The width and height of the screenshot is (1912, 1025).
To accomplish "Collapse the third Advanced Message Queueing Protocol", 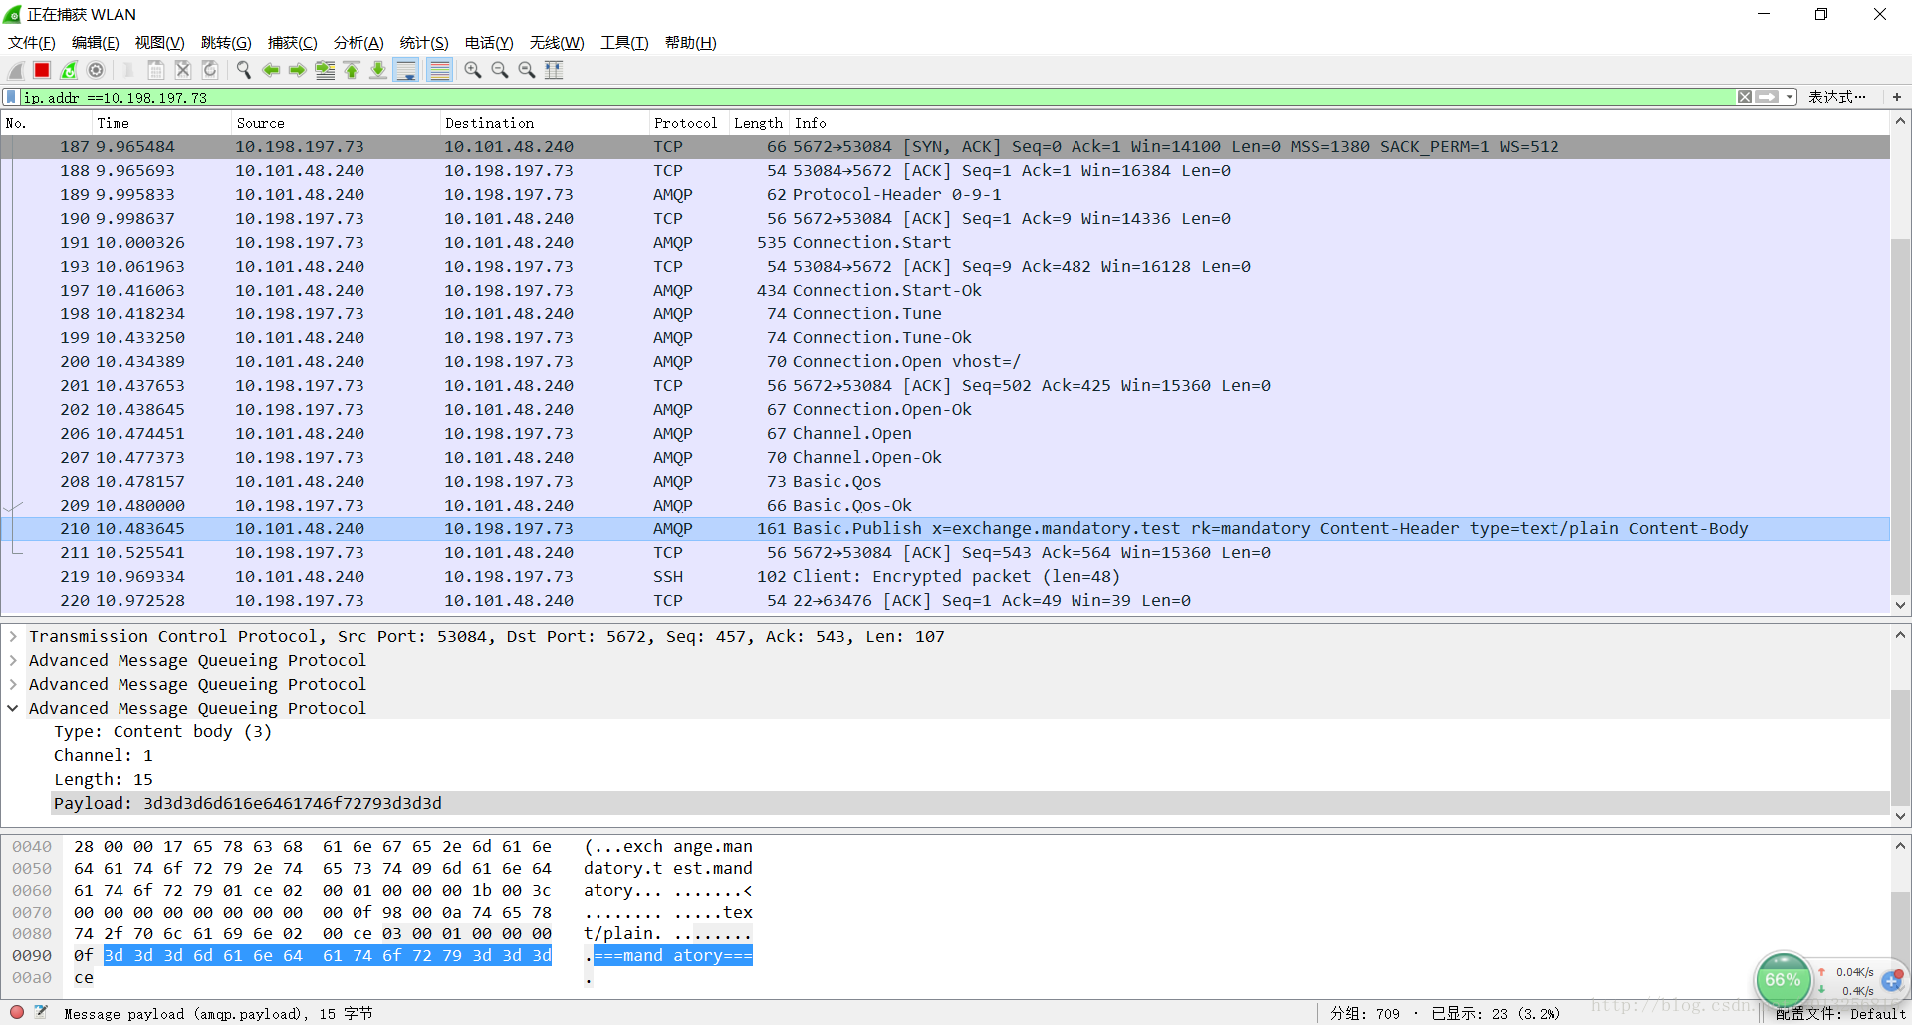I will pyautogui.click(x=13, y=708).
